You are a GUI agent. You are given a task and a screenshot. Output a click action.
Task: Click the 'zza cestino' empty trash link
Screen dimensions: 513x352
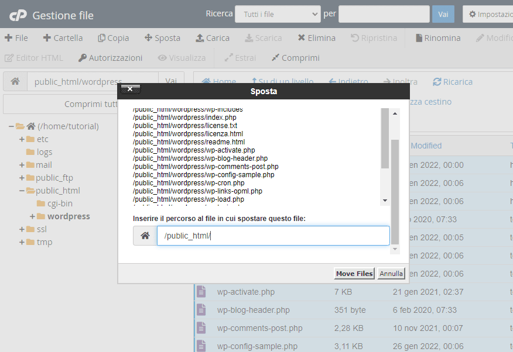pos(431,102)
